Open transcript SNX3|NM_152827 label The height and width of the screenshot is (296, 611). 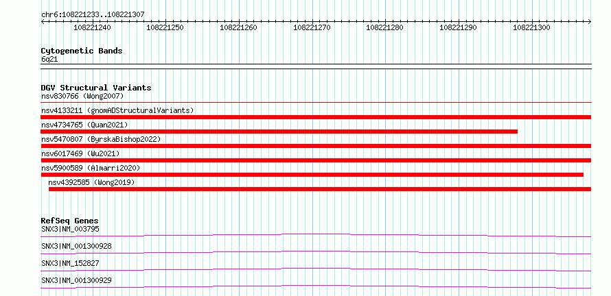pyautogui.click(x=70, y=263)
